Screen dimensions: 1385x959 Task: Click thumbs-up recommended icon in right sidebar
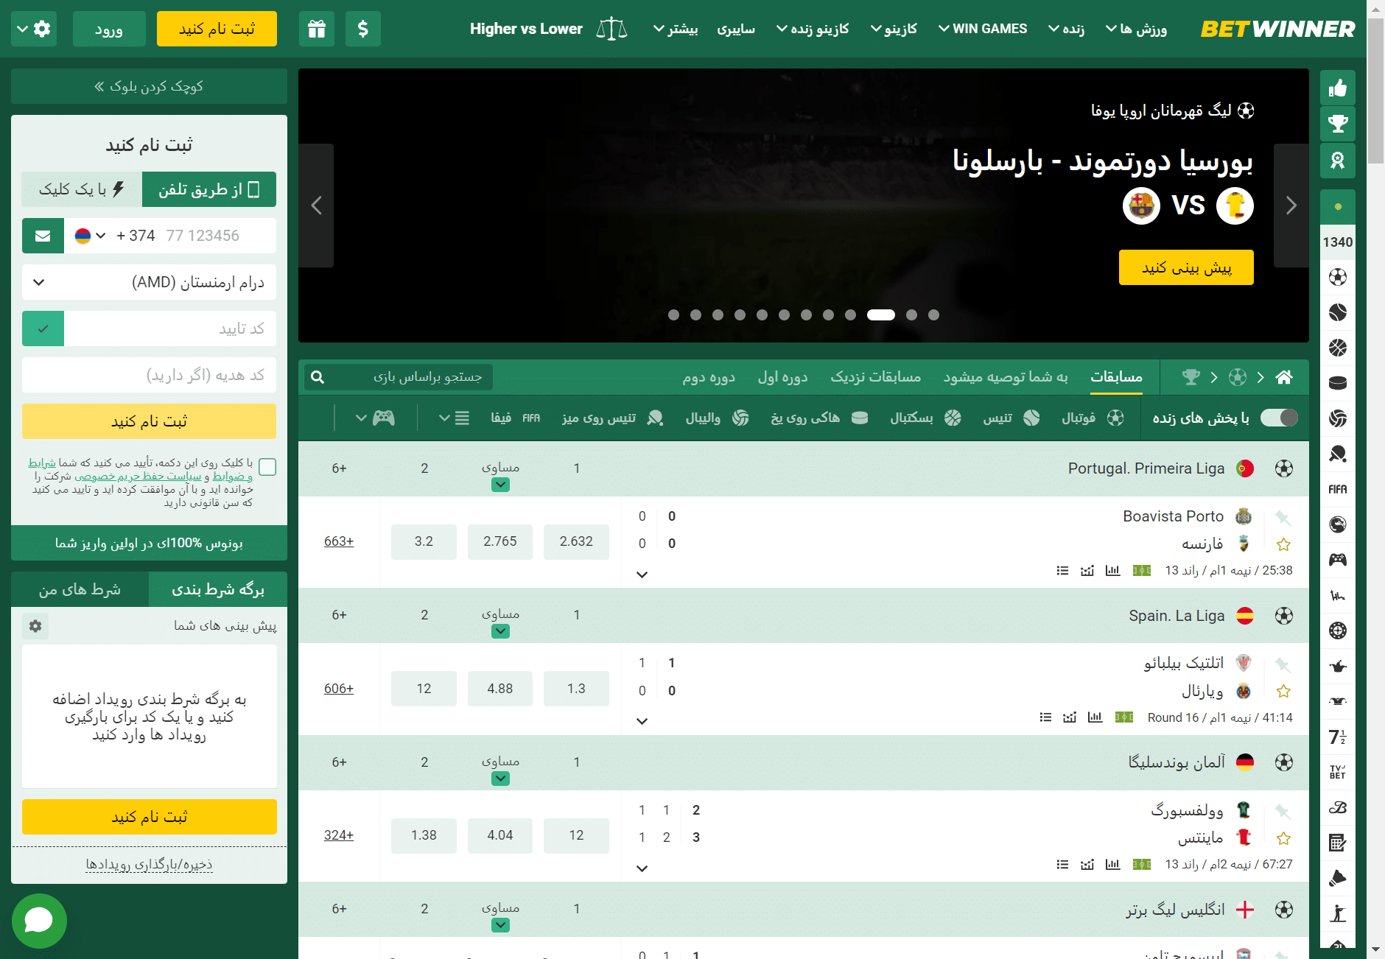pyautogui.click(x=1338, y=88)
